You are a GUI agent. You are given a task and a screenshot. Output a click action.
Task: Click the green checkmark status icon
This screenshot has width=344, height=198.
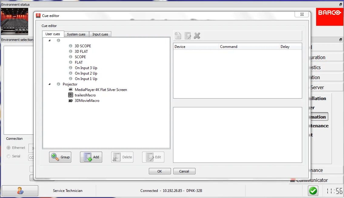313,191
